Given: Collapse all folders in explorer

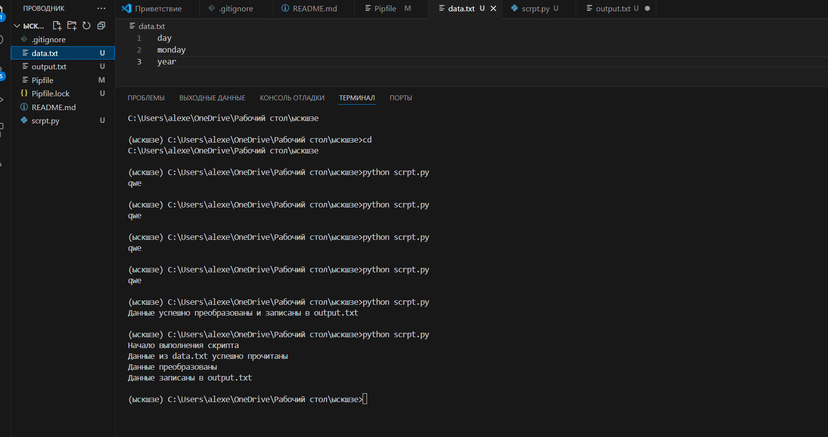Looking at the screenshot, I should click(101, 26).
